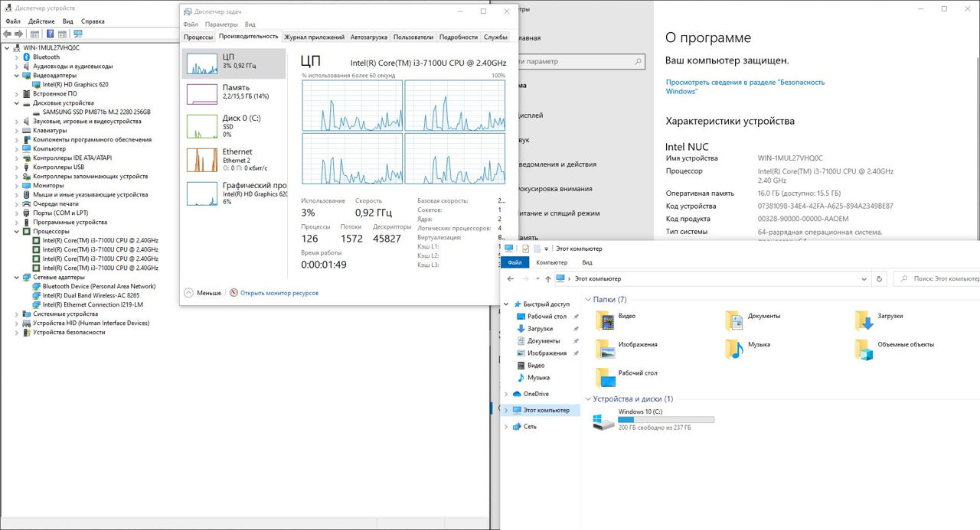The height and width of the screenshot is (530, 980).
Task: Click the blue question mark help icon
Action: point(51,34)
